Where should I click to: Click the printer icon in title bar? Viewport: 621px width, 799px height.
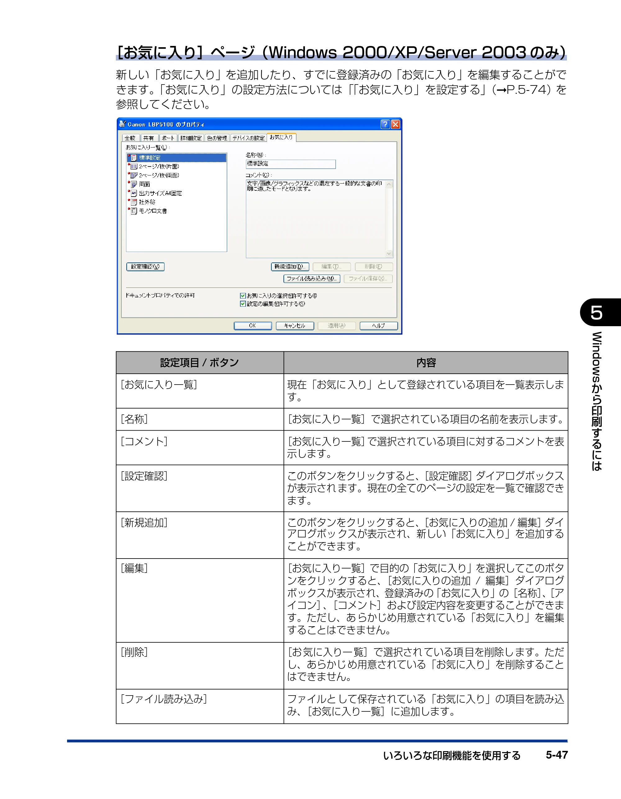point(123,124)
